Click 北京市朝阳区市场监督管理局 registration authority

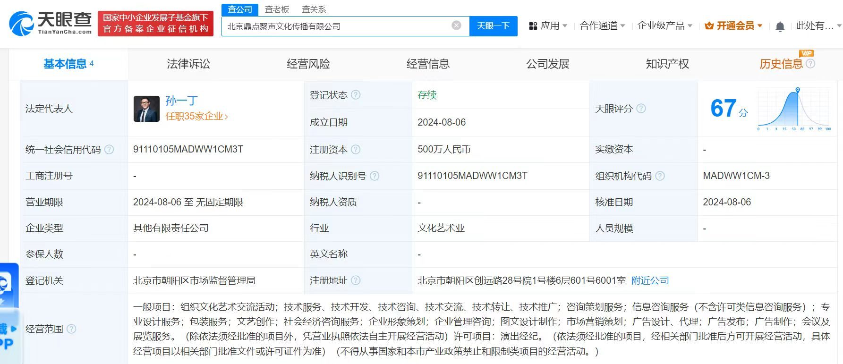point(194,280)
